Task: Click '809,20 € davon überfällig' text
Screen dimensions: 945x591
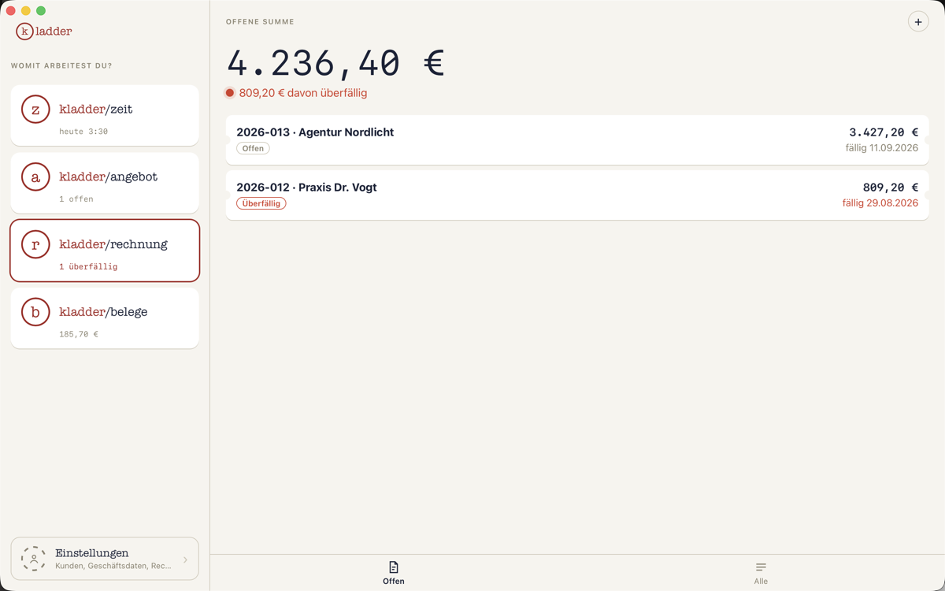Action: 303,93
